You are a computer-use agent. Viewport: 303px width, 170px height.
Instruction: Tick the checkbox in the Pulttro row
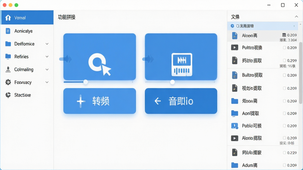click(284, 48)
